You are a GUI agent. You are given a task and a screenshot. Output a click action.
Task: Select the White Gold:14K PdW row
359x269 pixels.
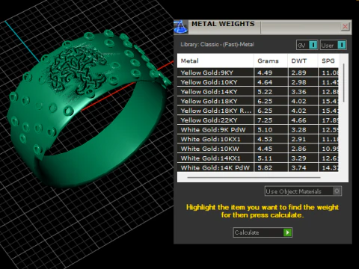pyautogui.click(x=258, y=167)
